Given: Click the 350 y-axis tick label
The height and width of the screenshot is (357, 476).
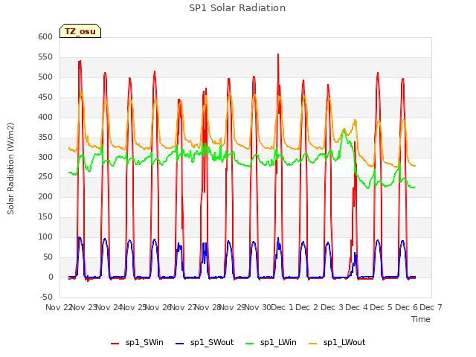Looking at the screenshot, I should click(45, 137).
